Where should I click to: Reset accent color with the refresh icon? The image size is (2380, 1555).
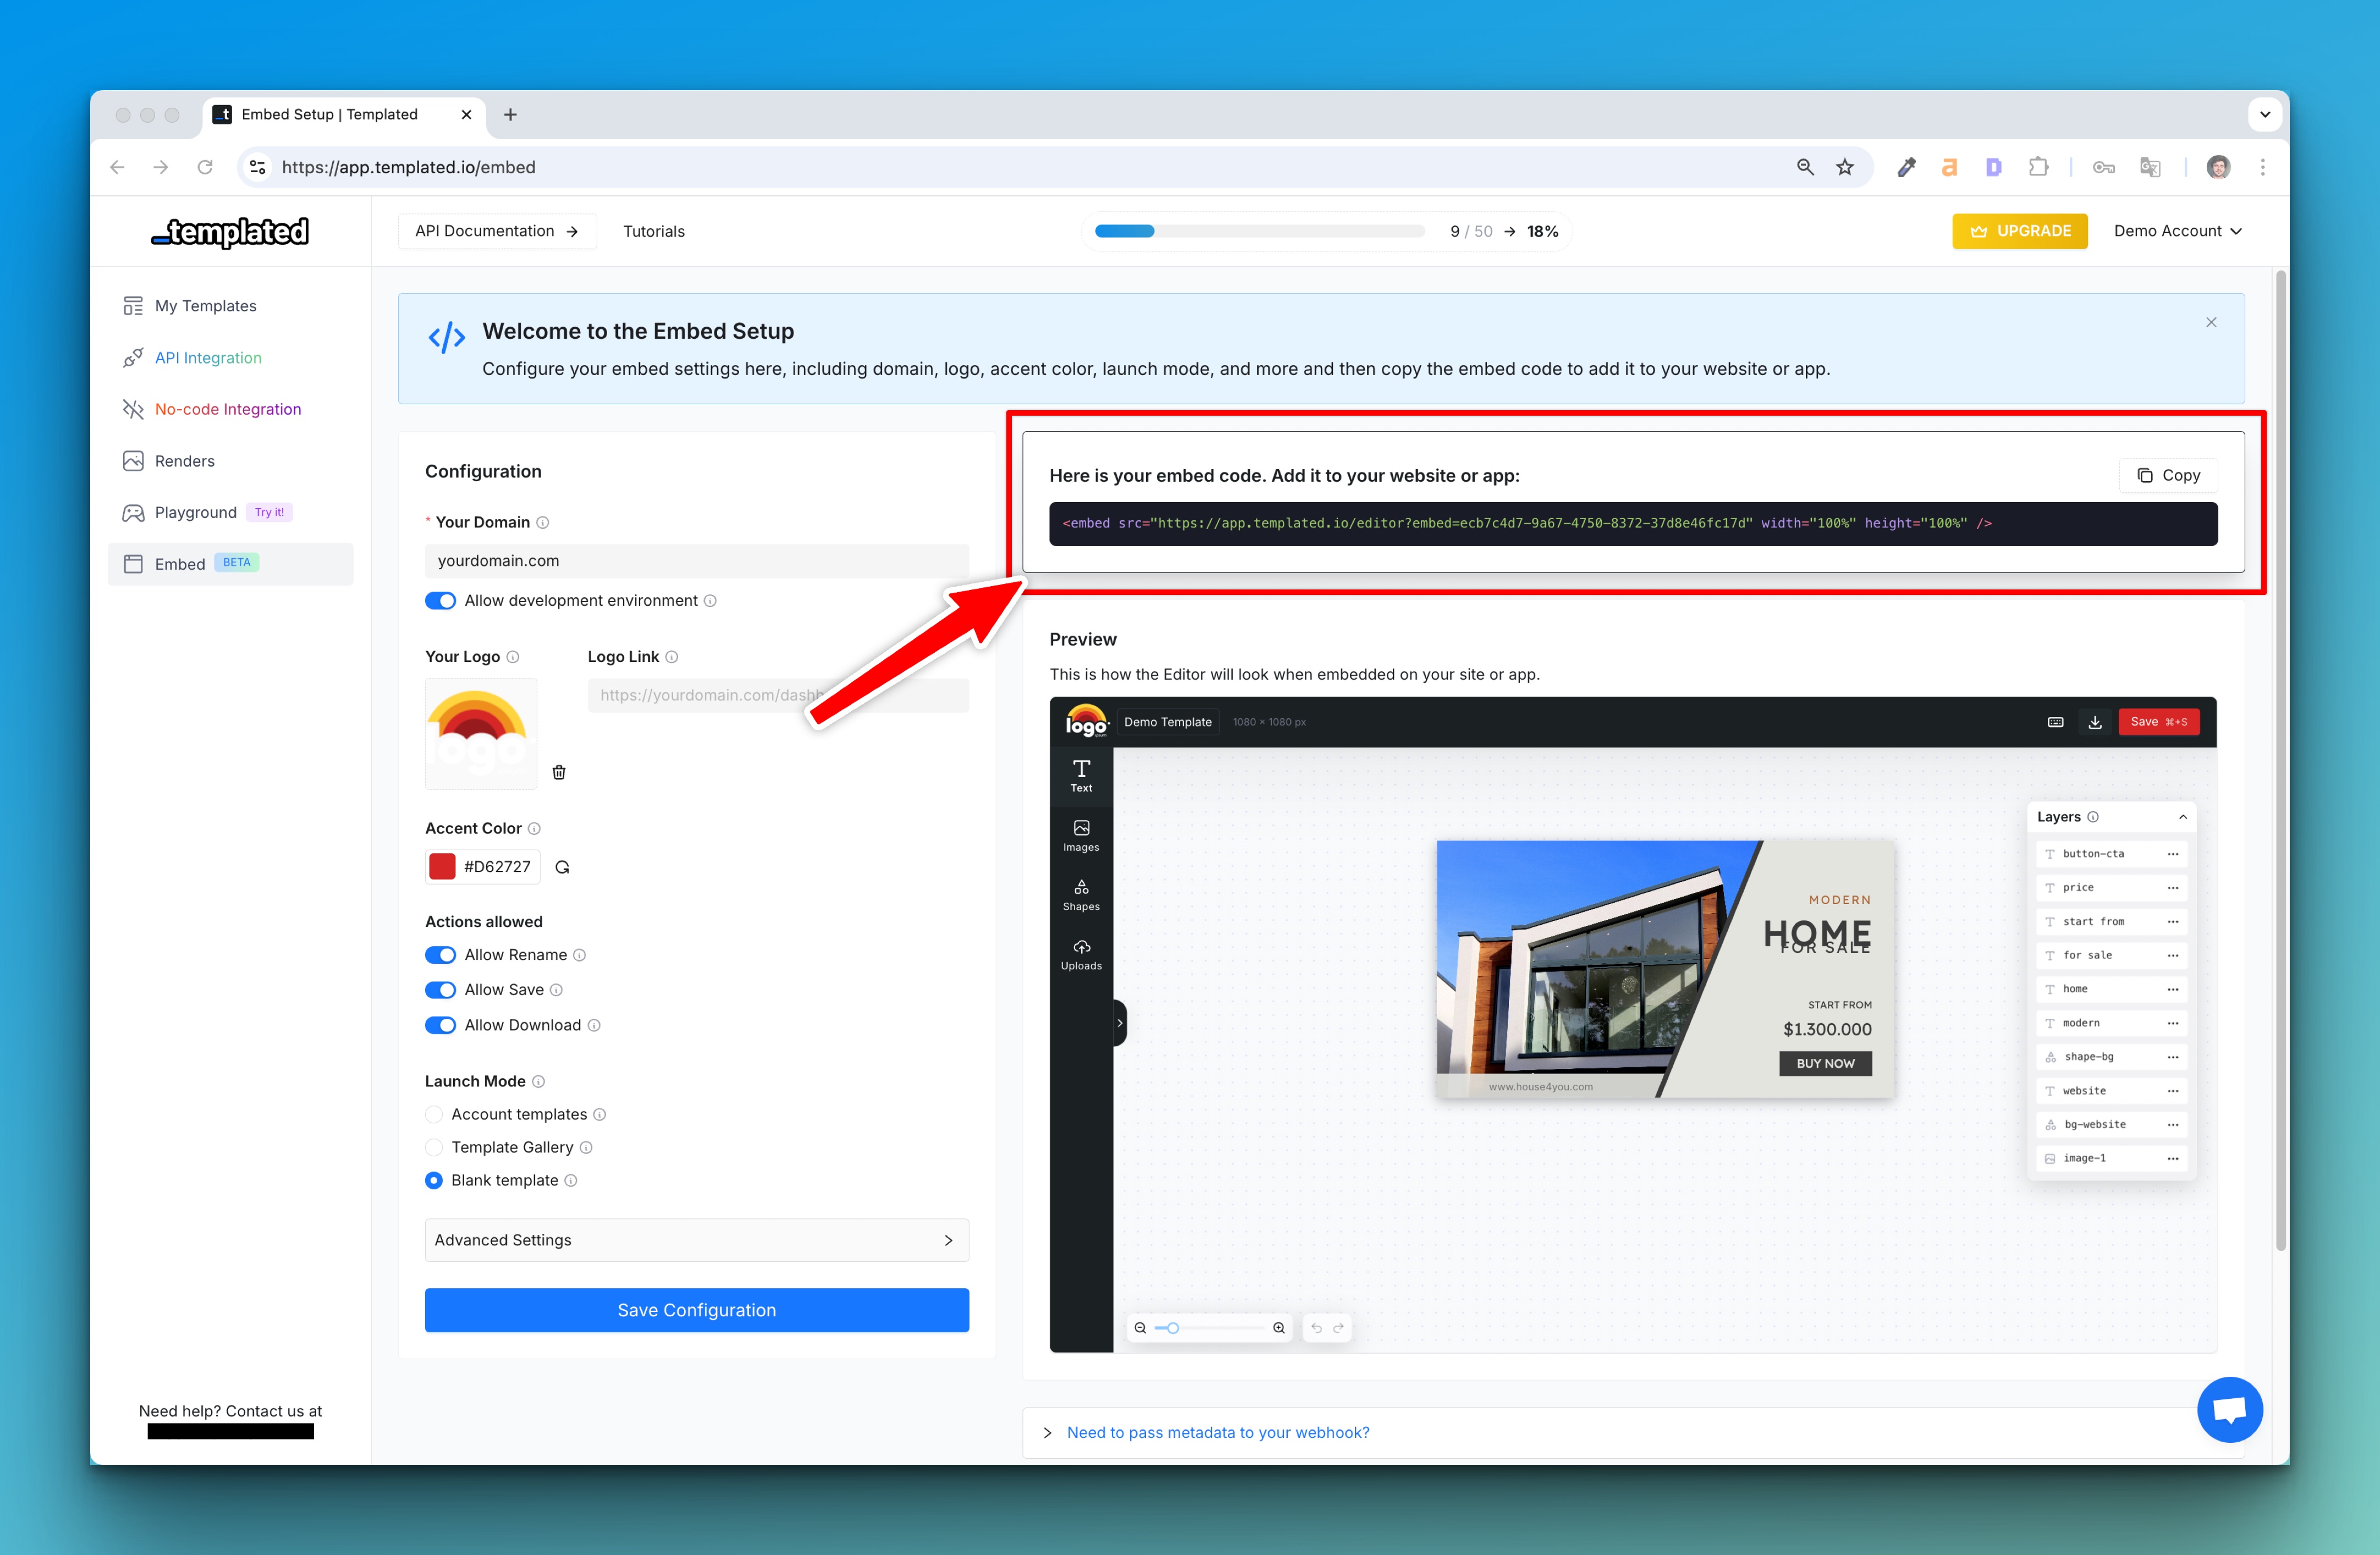pyautogui.click(x=563, y=867)
